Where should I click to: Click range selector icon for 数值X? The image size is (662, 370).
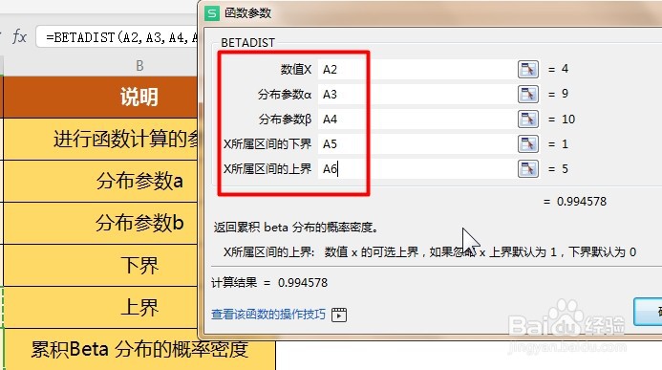pos(527,69)
